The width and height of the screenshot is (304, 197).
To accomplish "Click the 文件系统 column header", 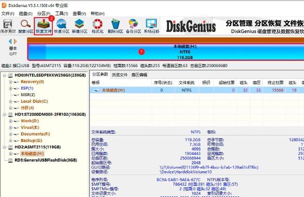I will pos(186,83).
